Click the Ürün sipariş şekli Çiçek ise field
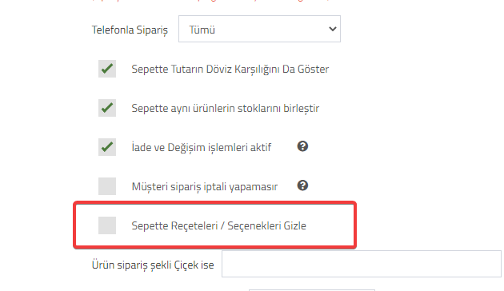The height and width of the screenshot is (291, 504). (x=362, y=264)
